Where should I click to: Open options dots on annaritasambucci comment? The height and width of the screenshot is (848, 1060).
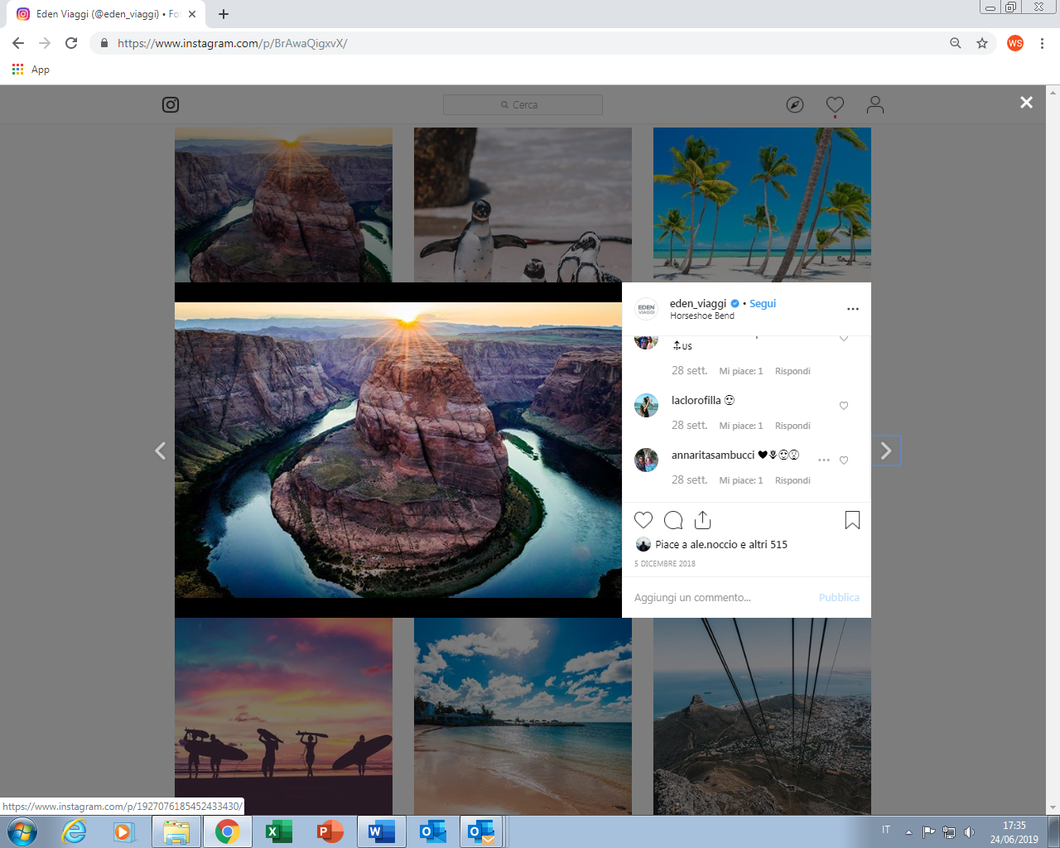(824, 460)
